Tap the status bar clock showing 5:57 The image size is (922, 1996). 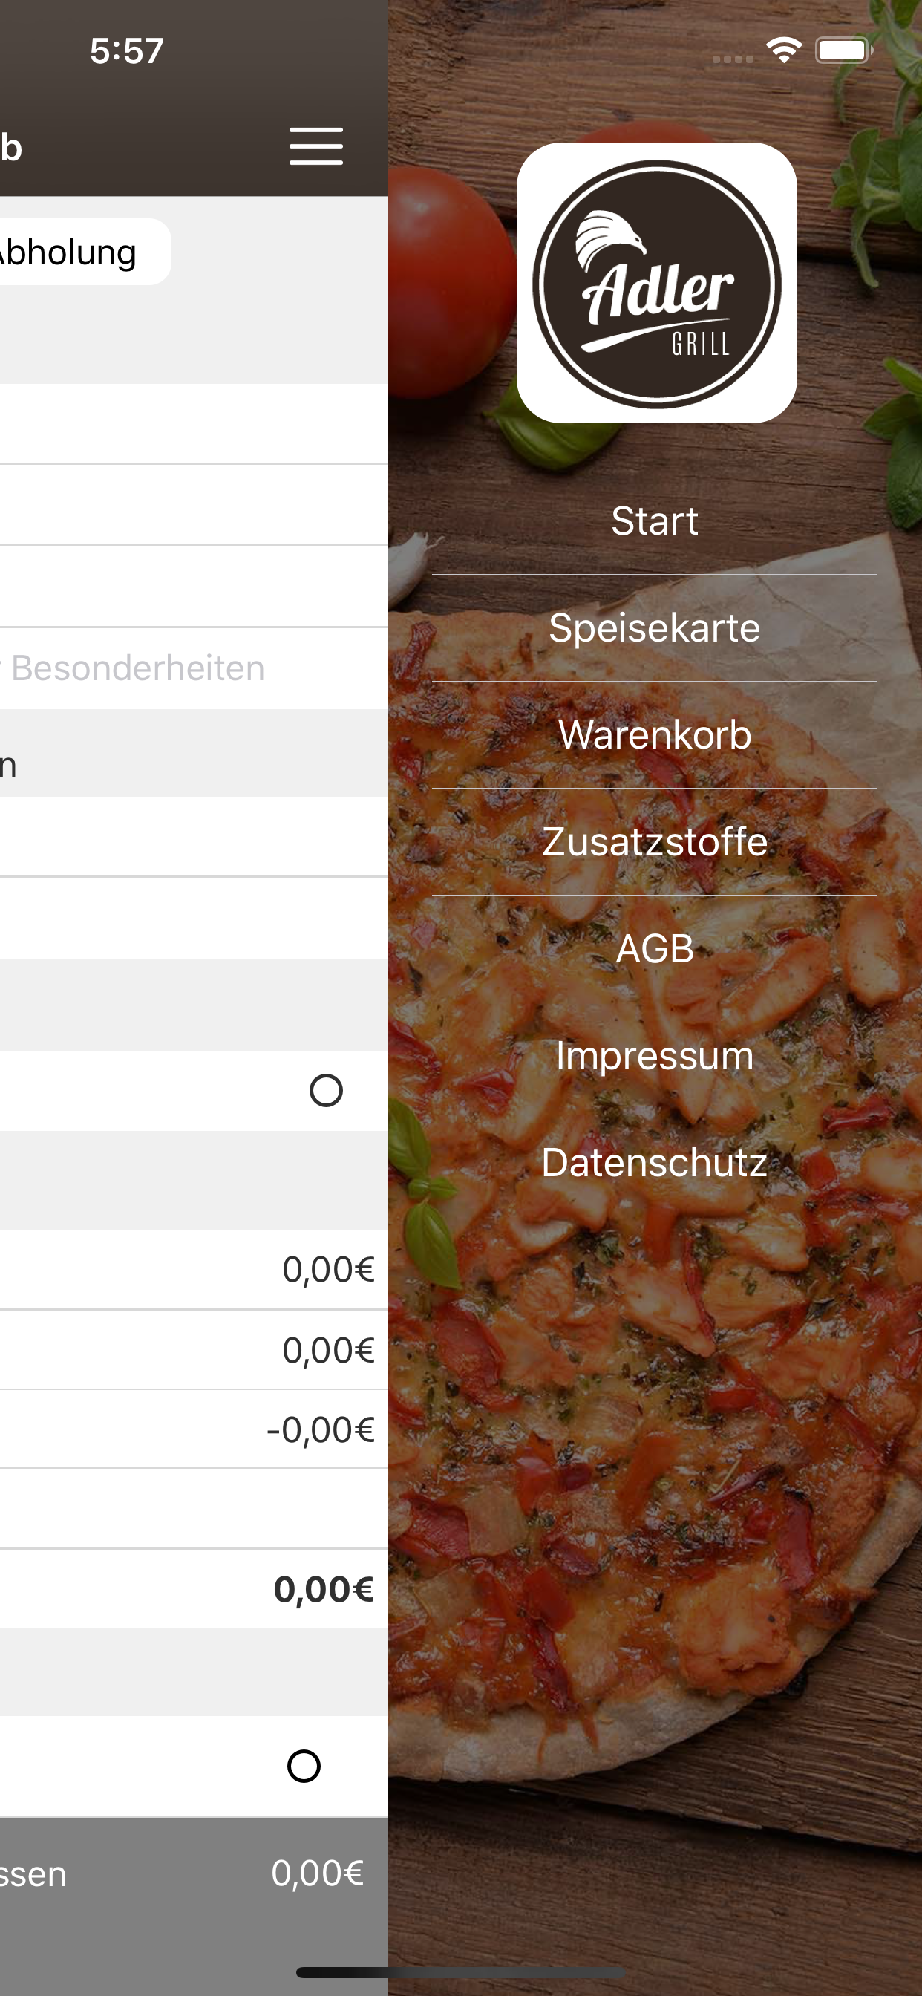[127, 51]
